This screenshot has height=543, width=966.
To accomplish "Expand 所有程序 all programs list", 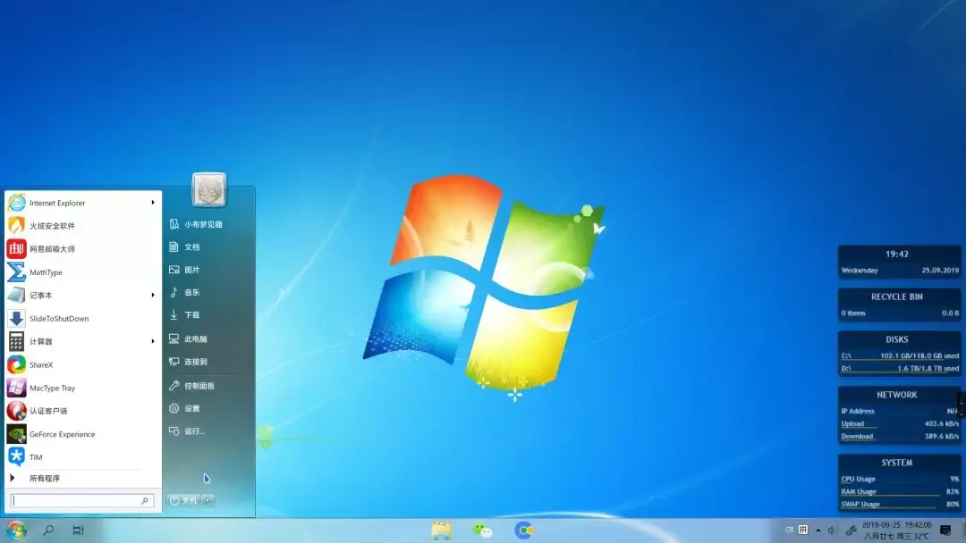I will pos(82,478).
